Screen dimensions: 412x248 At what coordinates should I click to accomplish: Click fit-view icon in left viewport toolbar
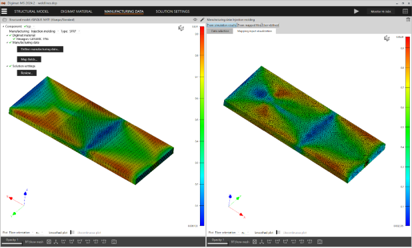tap(49, 242)
